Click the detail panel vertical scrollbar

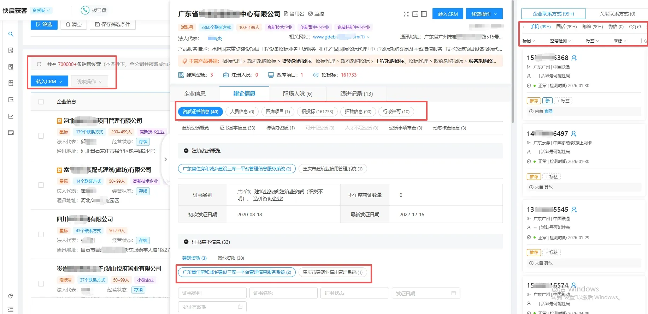click(x=513, y=62)
